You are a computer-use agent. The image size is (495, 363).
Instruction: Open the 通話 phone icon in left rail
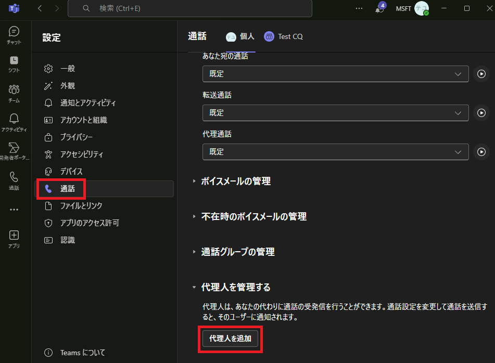coord(14,180)
